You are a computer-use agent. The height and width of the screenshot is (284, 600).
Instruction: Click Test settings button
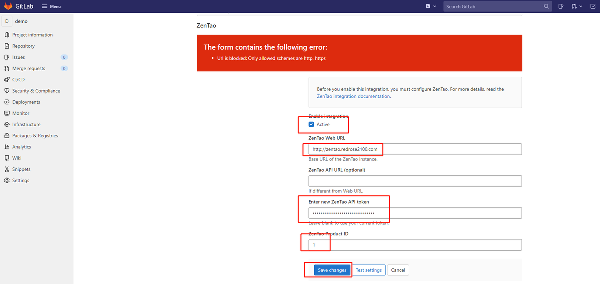(x=369, y=270)
